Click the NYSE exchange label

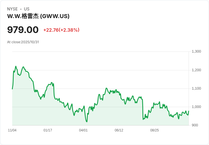12,9
